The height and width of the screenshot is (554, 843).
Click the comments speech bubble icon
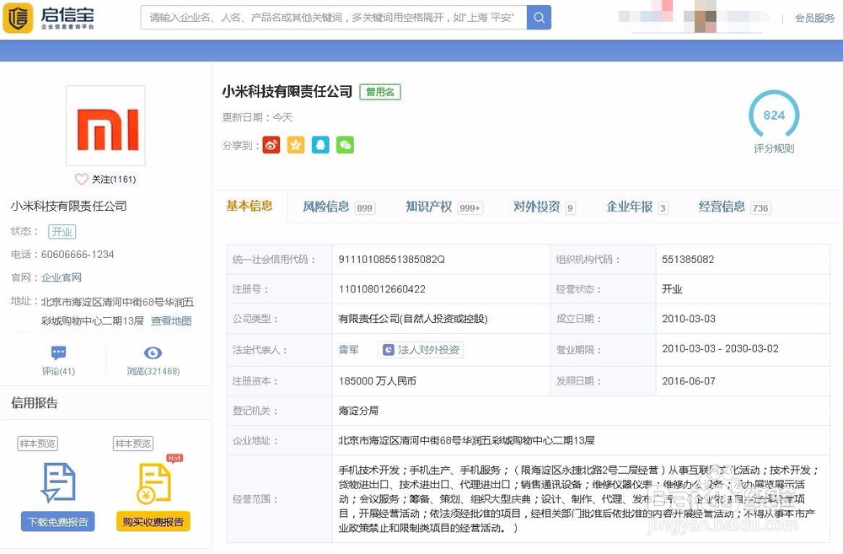point(59,352)
